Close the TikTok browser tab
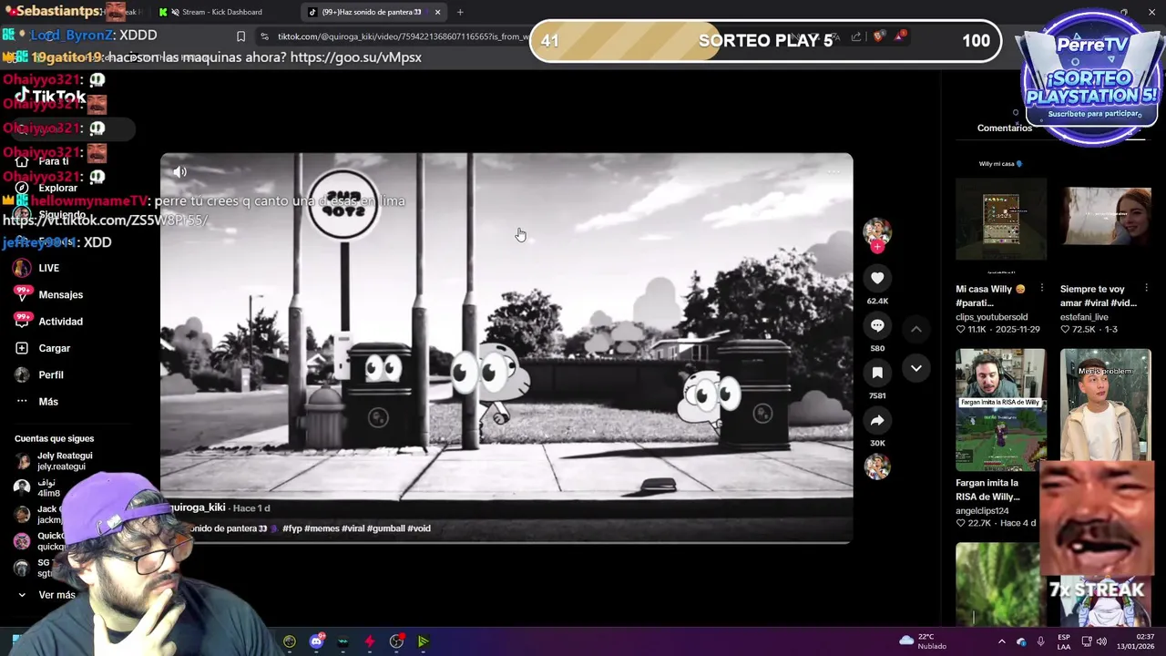Viewport: 1166px width, 656px height. tap(437, 12)
